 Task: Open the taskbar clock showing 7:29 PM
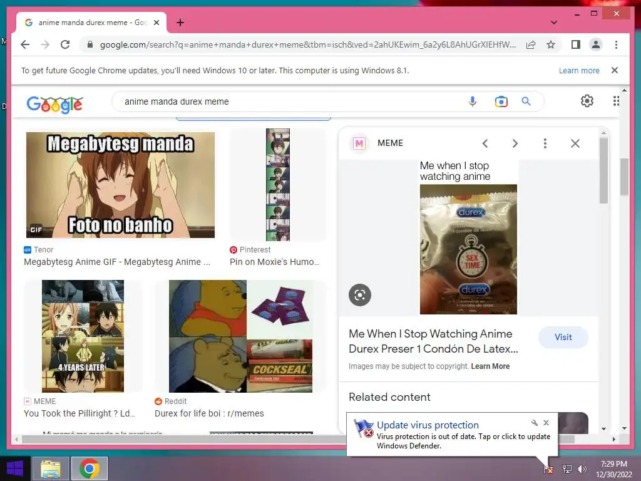(x=614, y=469)
